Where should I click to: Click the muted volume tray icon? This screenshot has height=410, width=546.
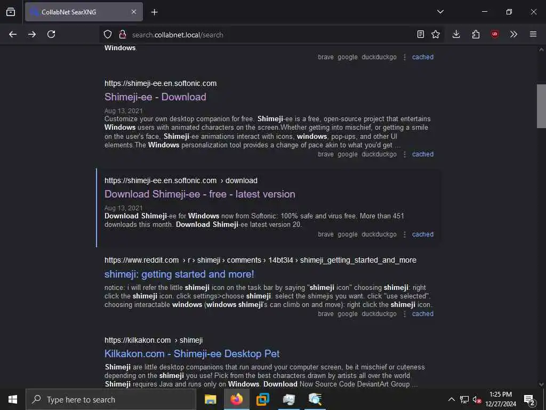477,399
